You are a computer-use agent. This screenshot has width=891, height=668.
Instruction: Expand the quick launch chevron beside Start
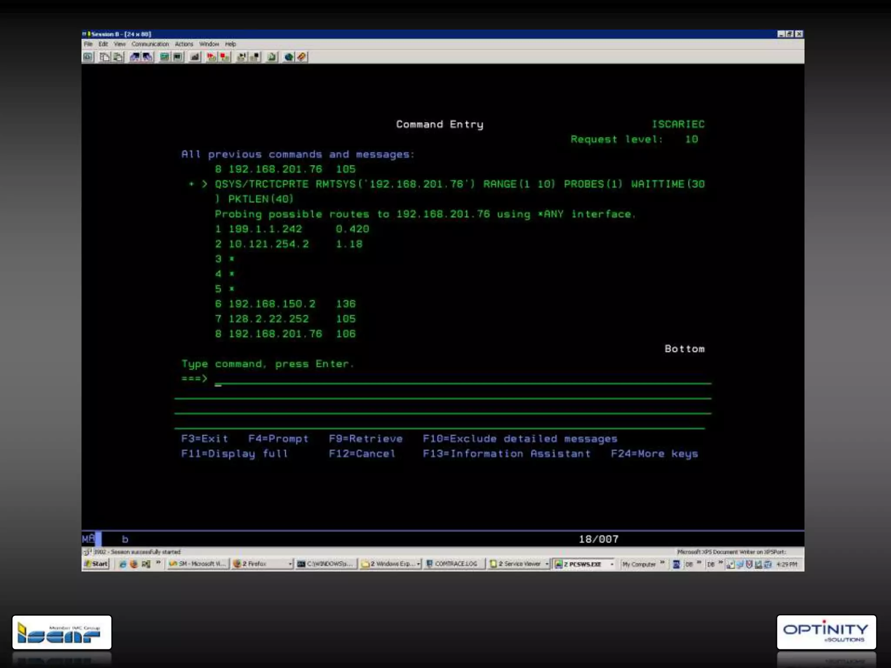point(158,563)
